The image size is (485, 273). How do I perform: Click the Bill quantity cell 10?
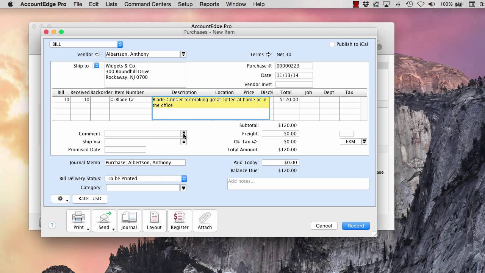[61, 100]
